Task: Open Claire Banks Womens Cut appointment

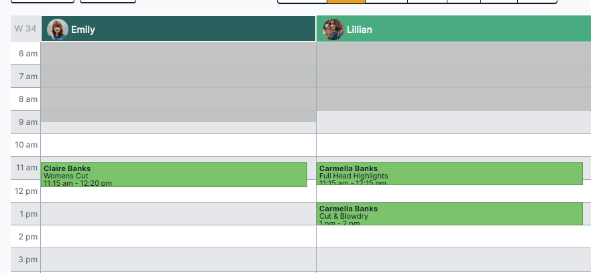Action: point(174,174)
